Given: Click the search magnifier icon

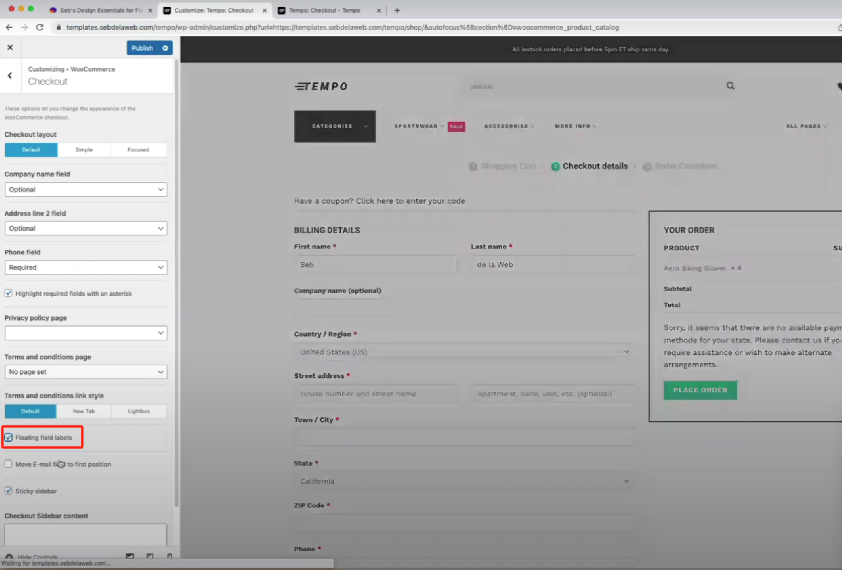Looking at the screenshot, I should (x=730, y=86).
